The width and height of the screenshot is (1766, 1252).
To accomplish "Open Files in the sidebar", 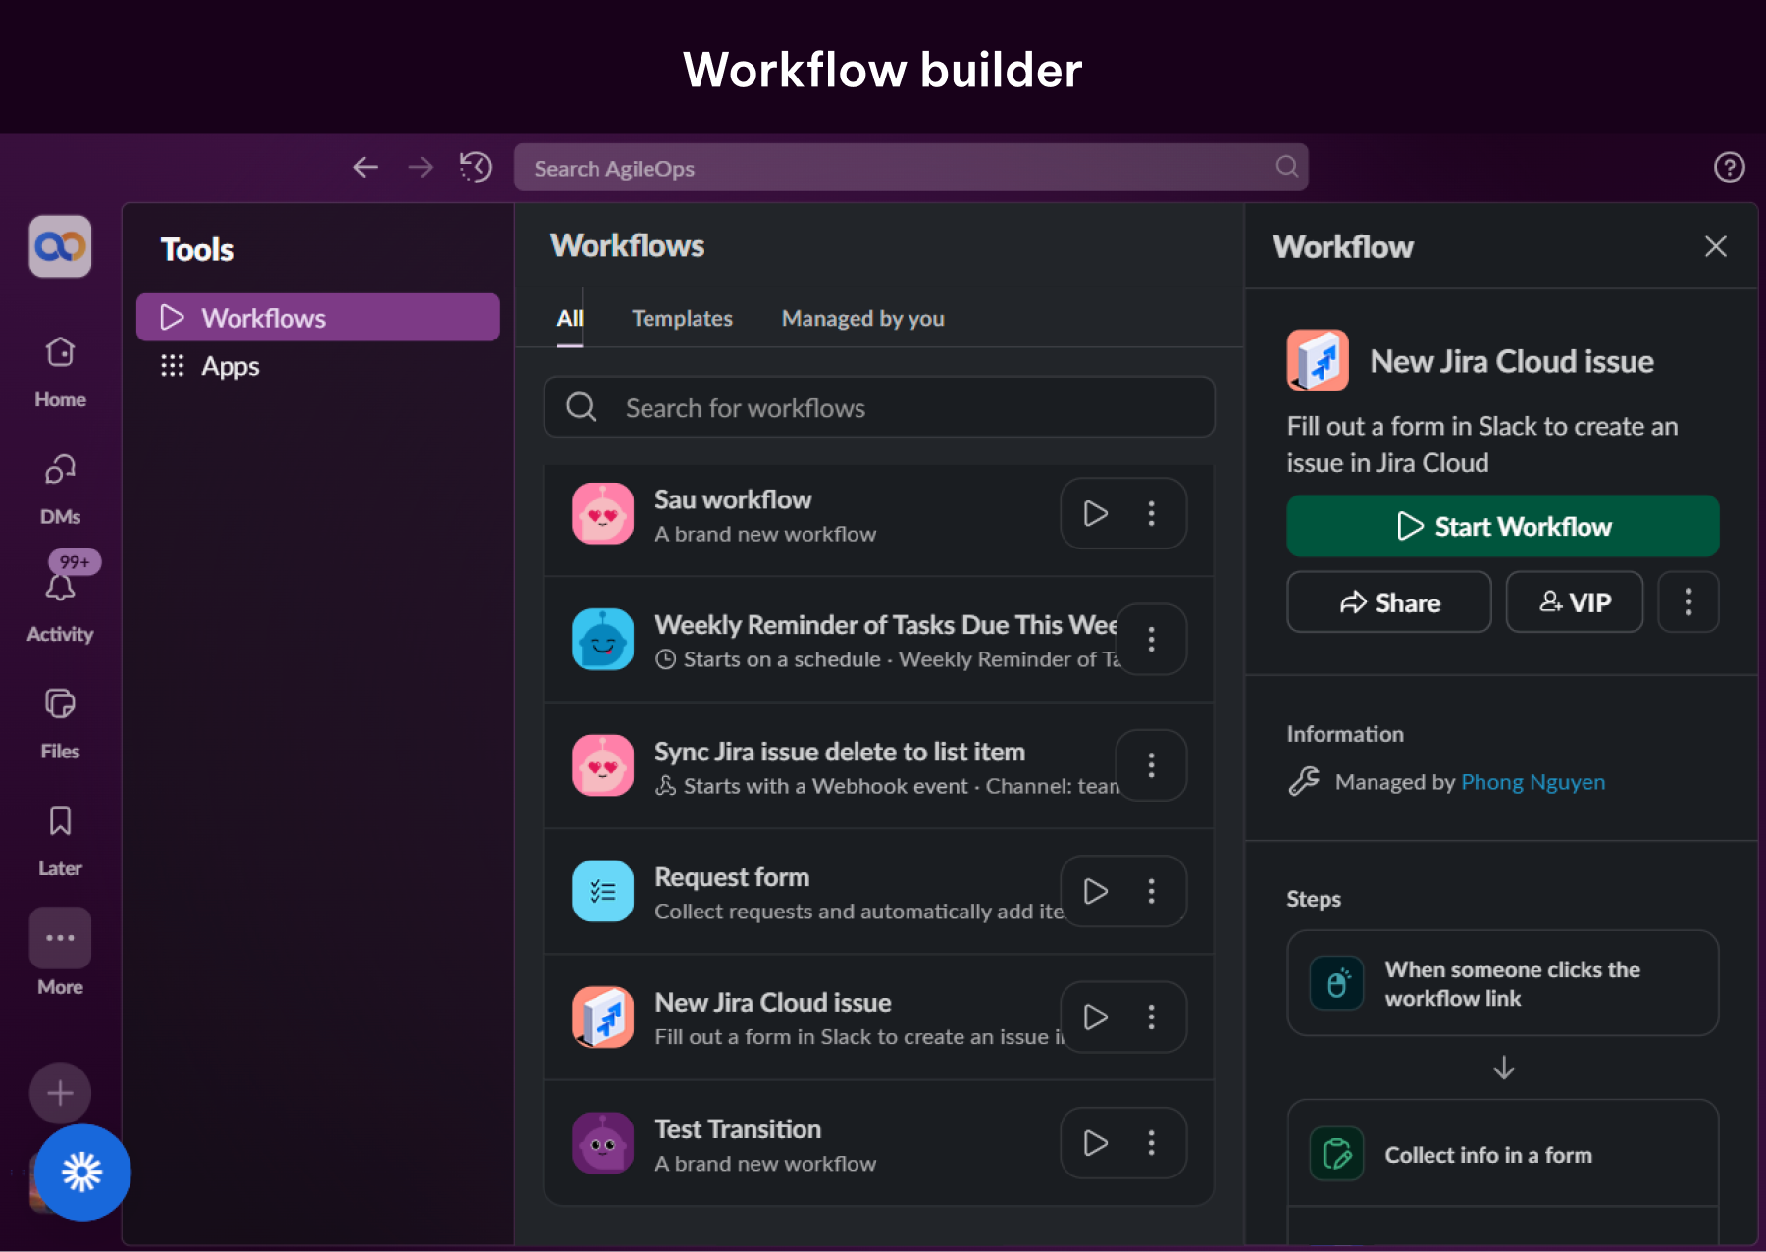I will pos(60,723).
